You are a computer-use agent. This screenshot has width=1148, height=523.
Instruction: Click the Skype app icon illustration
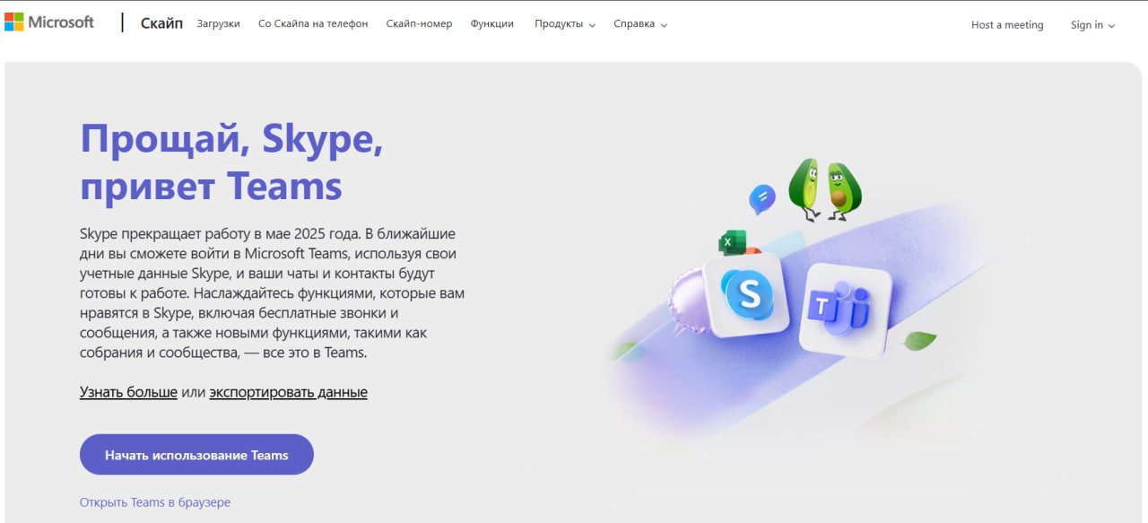point(747,293)
